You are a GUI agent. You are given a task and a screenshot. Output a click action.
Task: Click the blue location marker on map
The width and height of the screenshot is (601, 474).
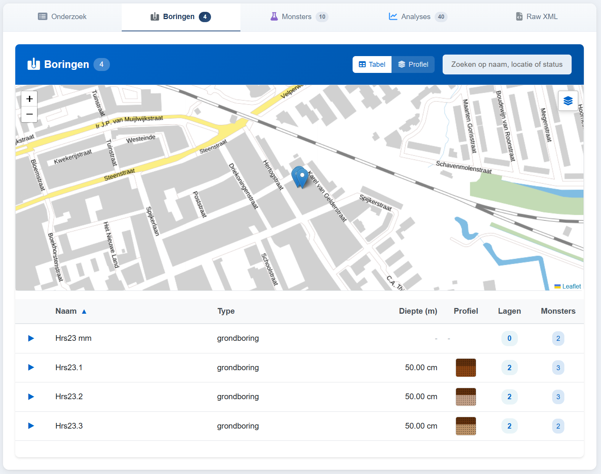[x=301, y=177]
